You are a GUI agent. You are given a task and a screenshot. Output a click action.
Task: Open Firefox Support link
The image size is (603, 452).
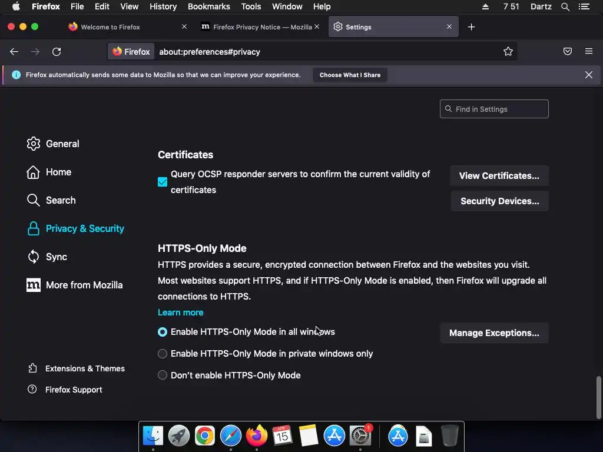(65, 390)
